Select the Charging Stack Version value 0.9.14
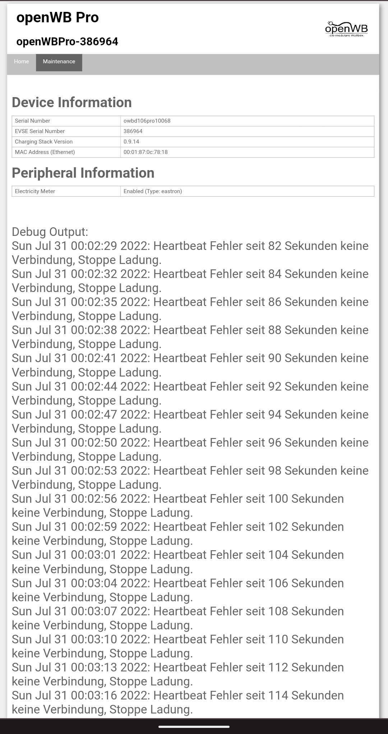The height and width of the screenshot is (734, 388). [131, 142]
